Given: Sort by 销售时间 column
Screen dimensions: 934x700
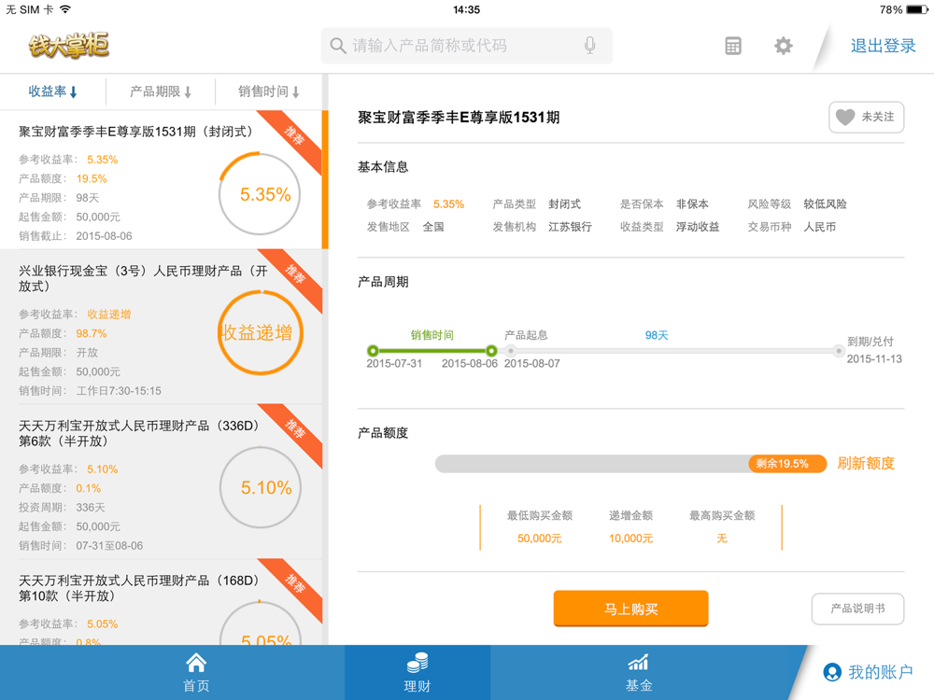Looking at the screenshot, I should pyautogui.click(x=269, y=91).
